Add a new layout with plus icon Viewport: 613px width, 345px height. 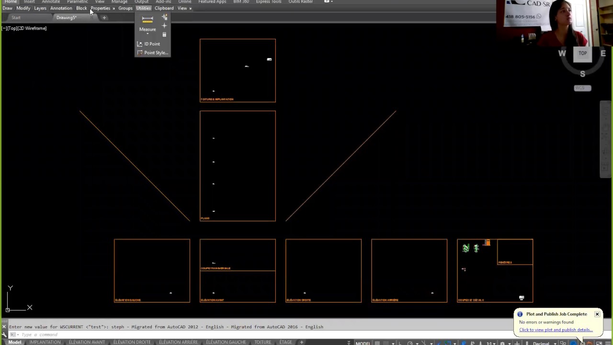(301, 342)
